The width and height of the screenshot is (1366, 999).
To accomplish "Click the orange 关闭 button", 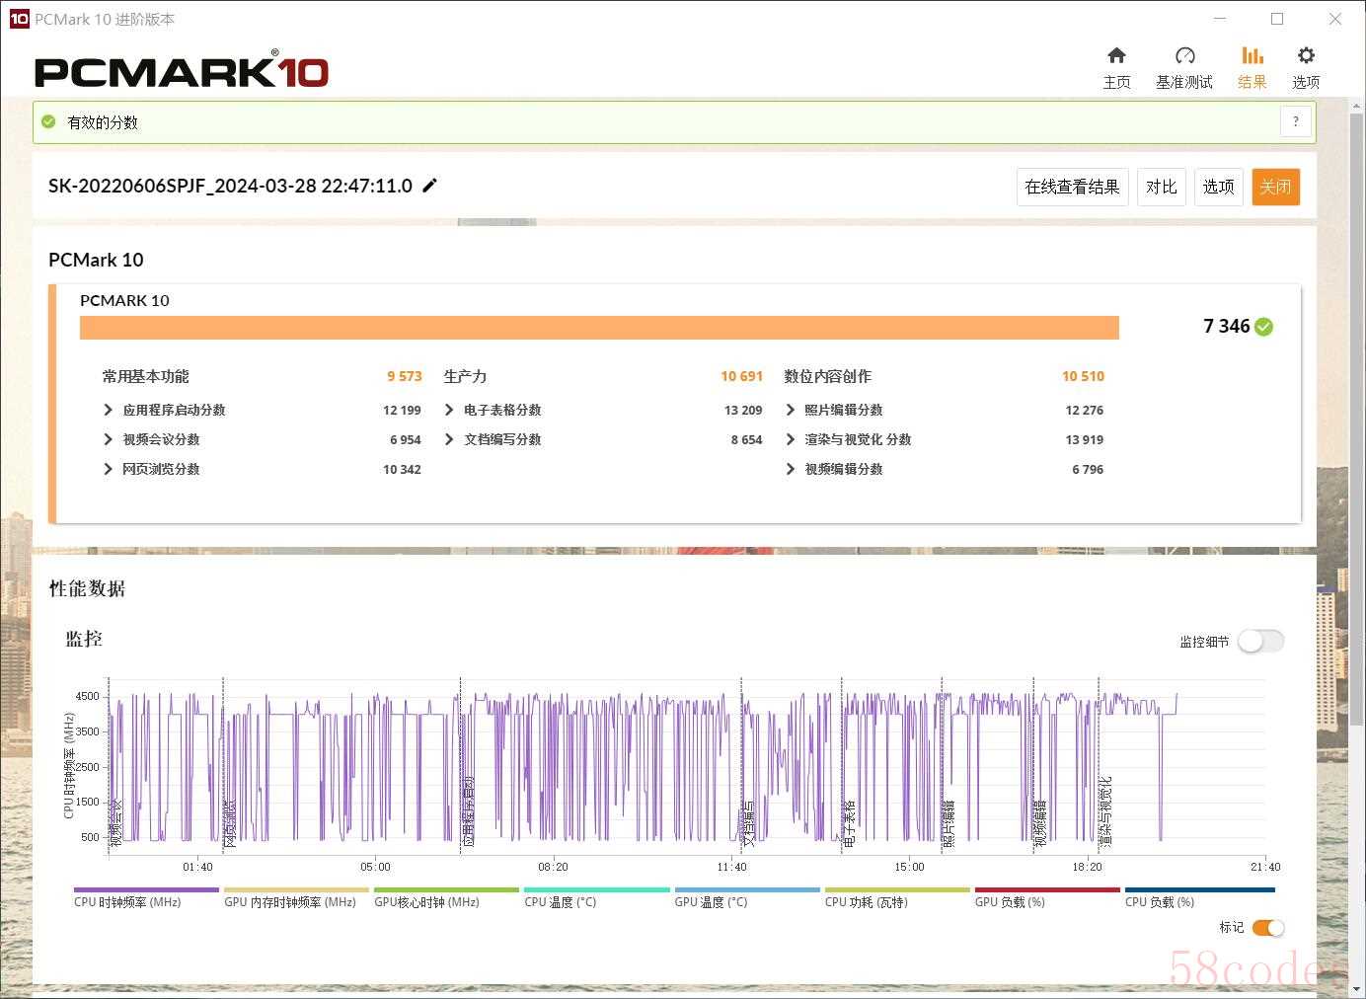I will [1275, 187].
